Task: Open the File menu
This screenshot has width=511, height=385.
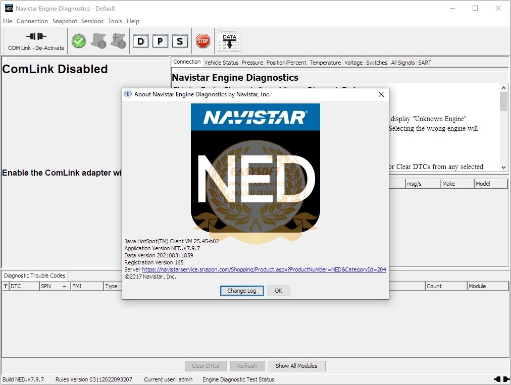Action: [x=8, y=21]
